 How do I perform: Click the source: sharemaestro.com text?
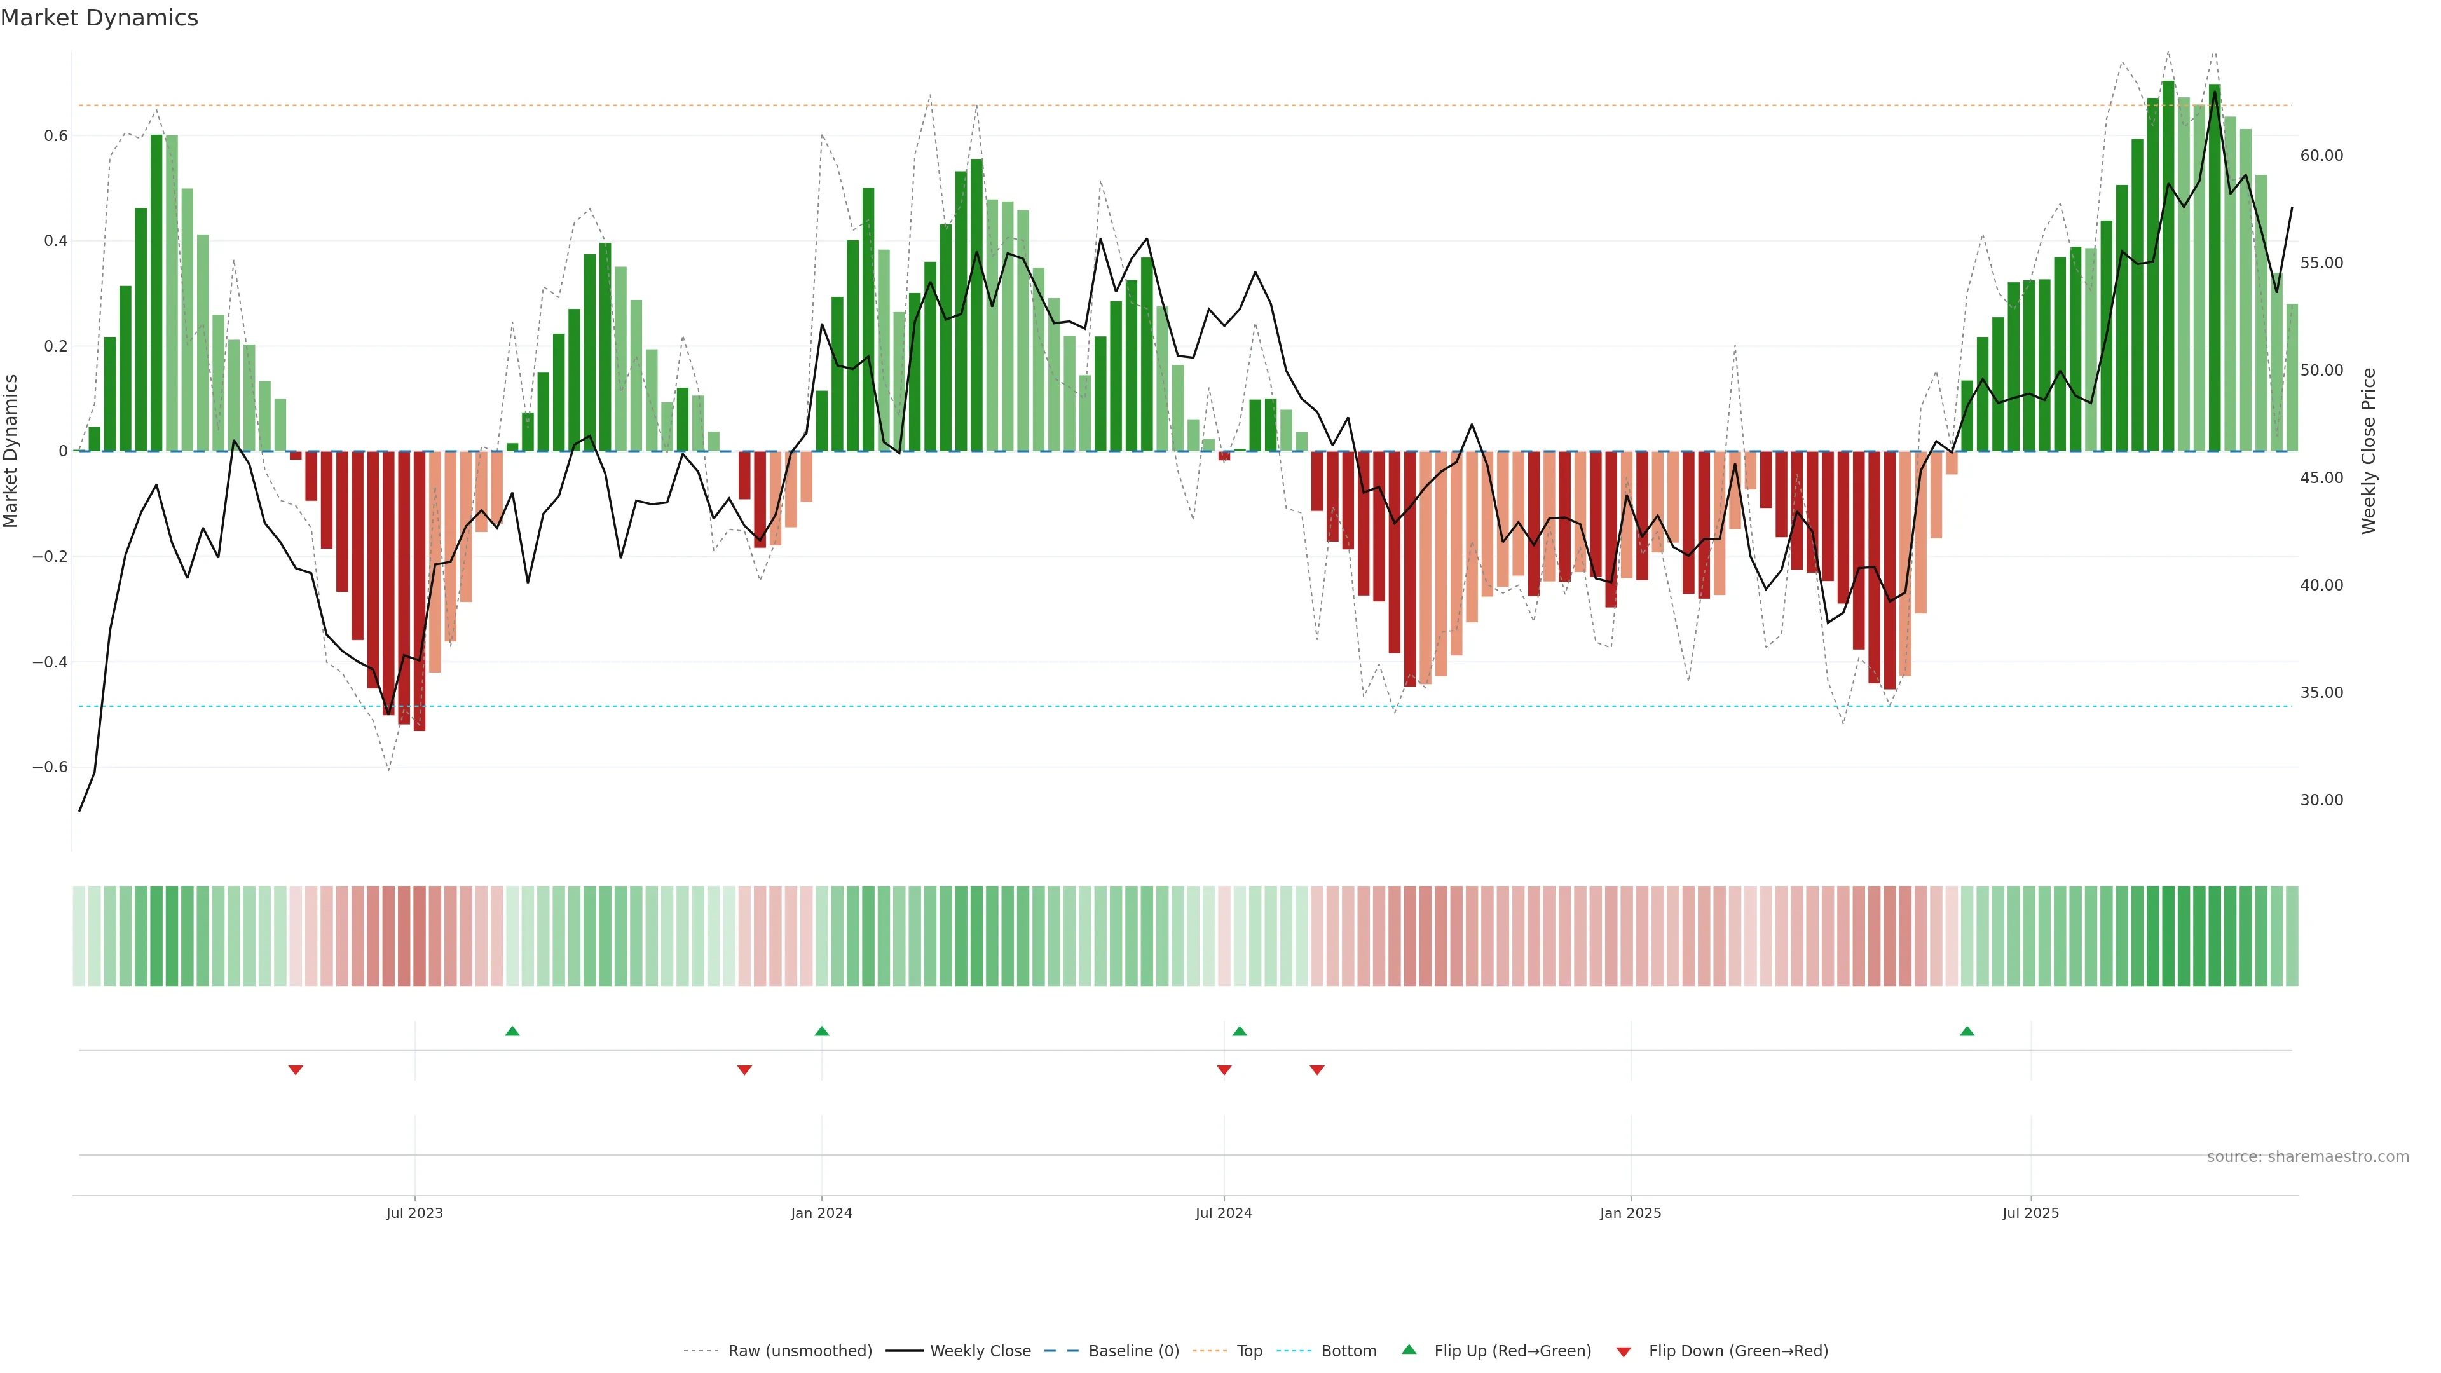coord(2308,1157)
